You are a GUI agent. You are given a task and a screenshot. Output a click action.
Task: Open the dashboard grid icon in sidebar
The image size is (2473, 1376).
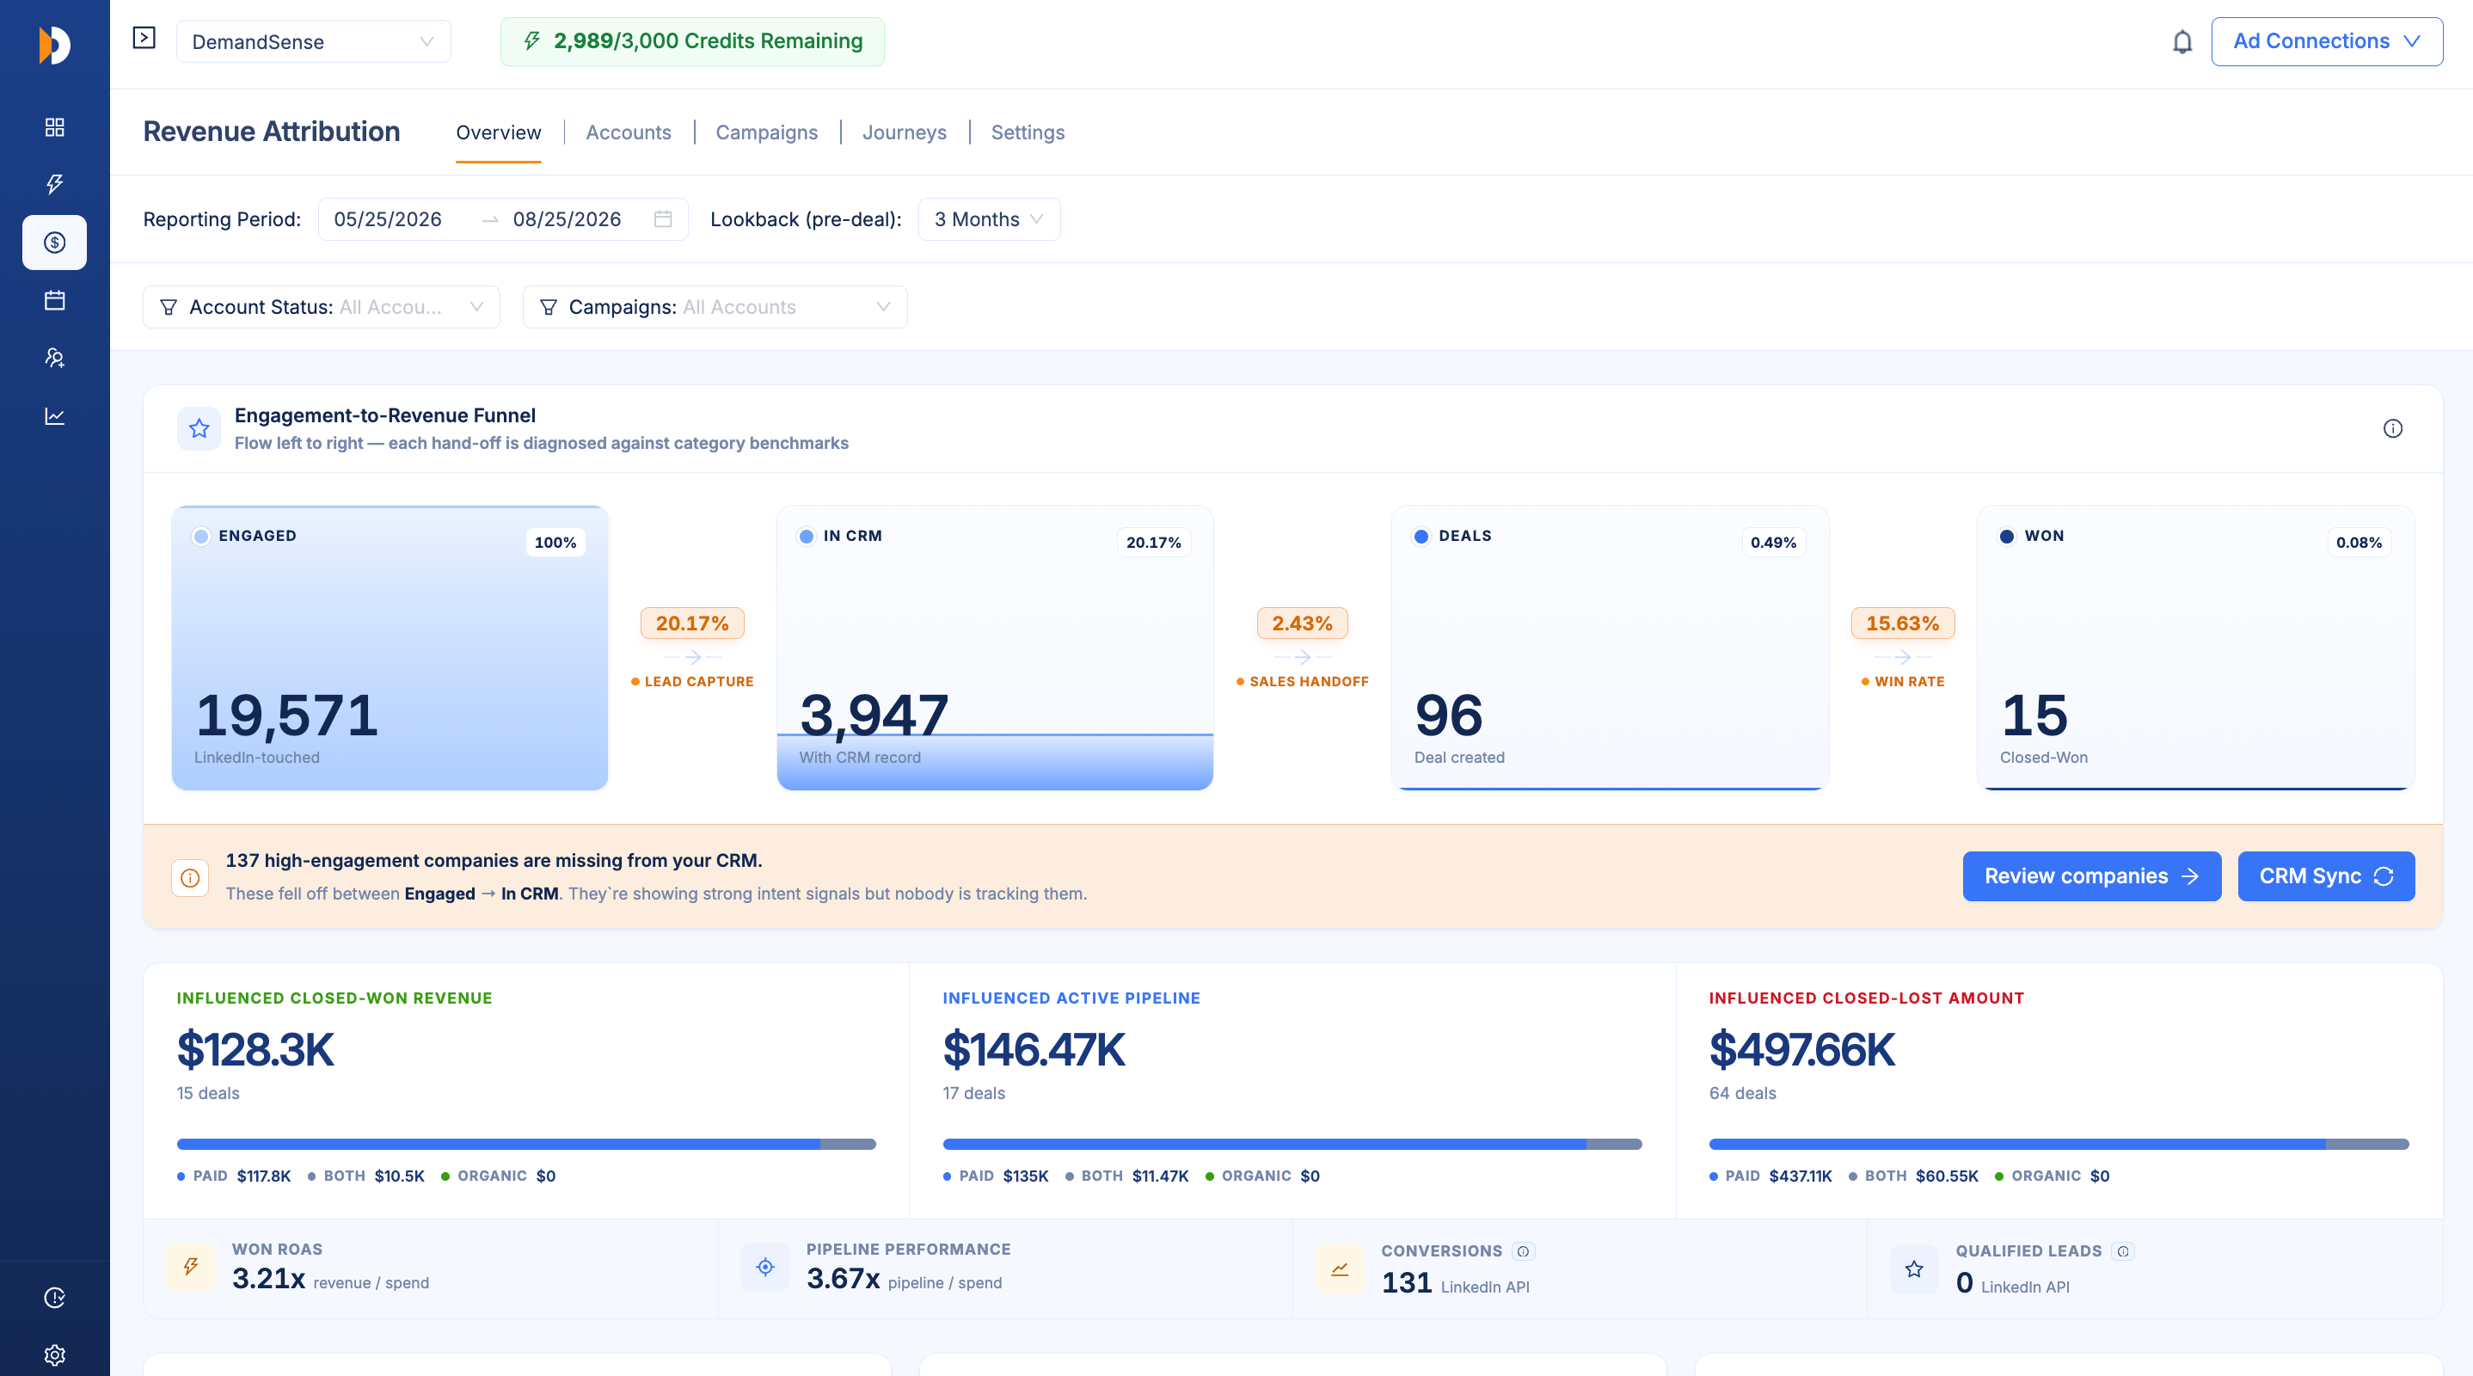pyautogui.click(x=55, y=126)
